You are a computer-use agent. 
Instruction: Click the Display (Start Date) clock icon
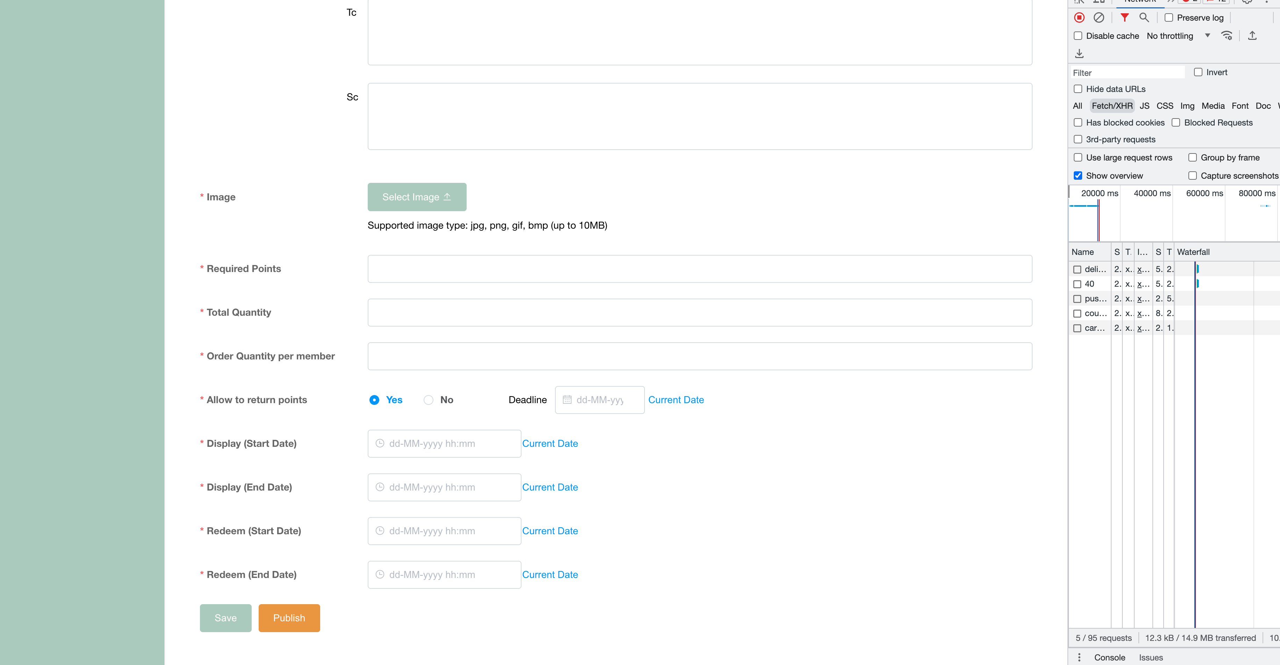click(x=380, y=443)
